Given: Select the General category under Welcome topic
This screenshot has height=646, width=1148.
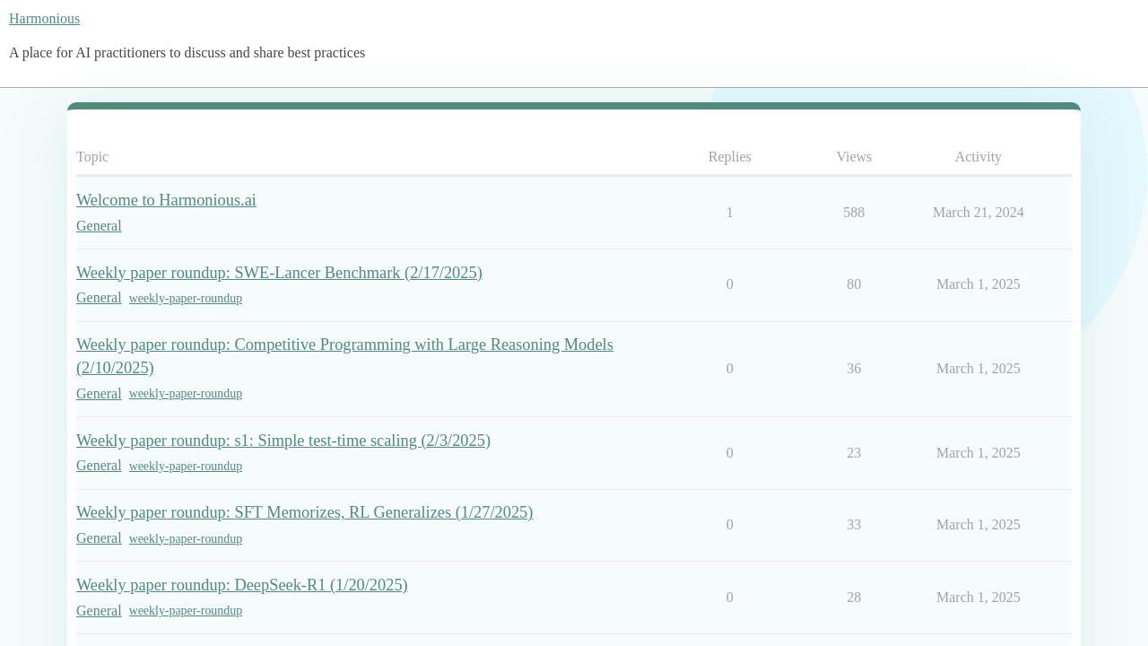Looking at the screenshot, I should pos(99,224).
